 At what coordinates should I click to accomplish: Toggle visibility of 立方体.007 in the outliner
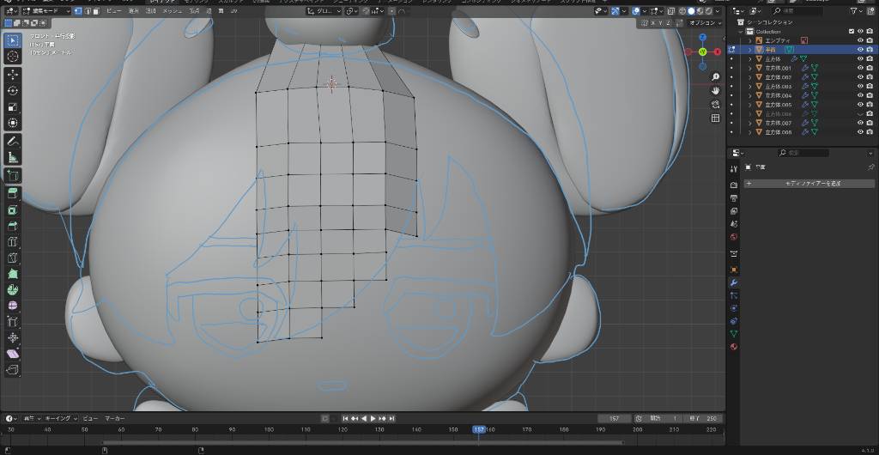point(860,123)
